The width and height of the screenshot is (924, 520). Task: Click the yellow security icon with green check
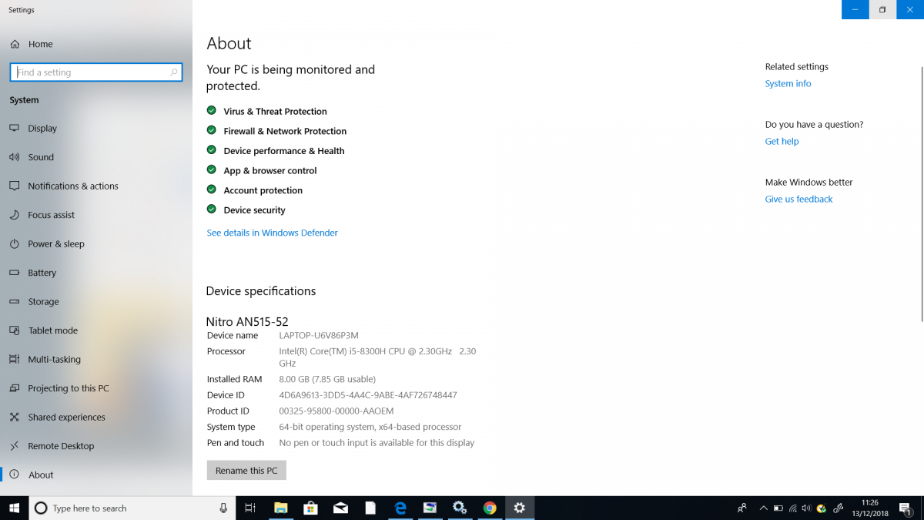pos(822,508)
